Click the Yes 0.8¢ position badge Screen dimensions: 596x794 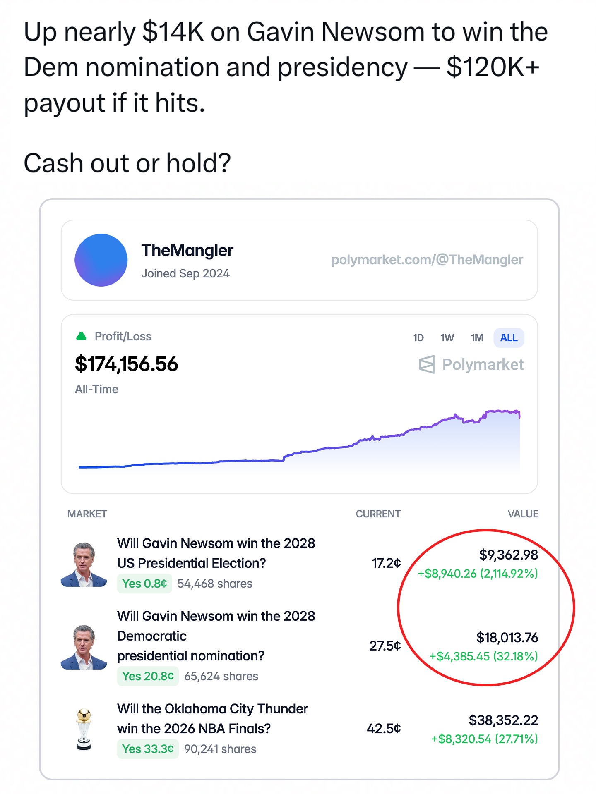(x=144, y=584)
